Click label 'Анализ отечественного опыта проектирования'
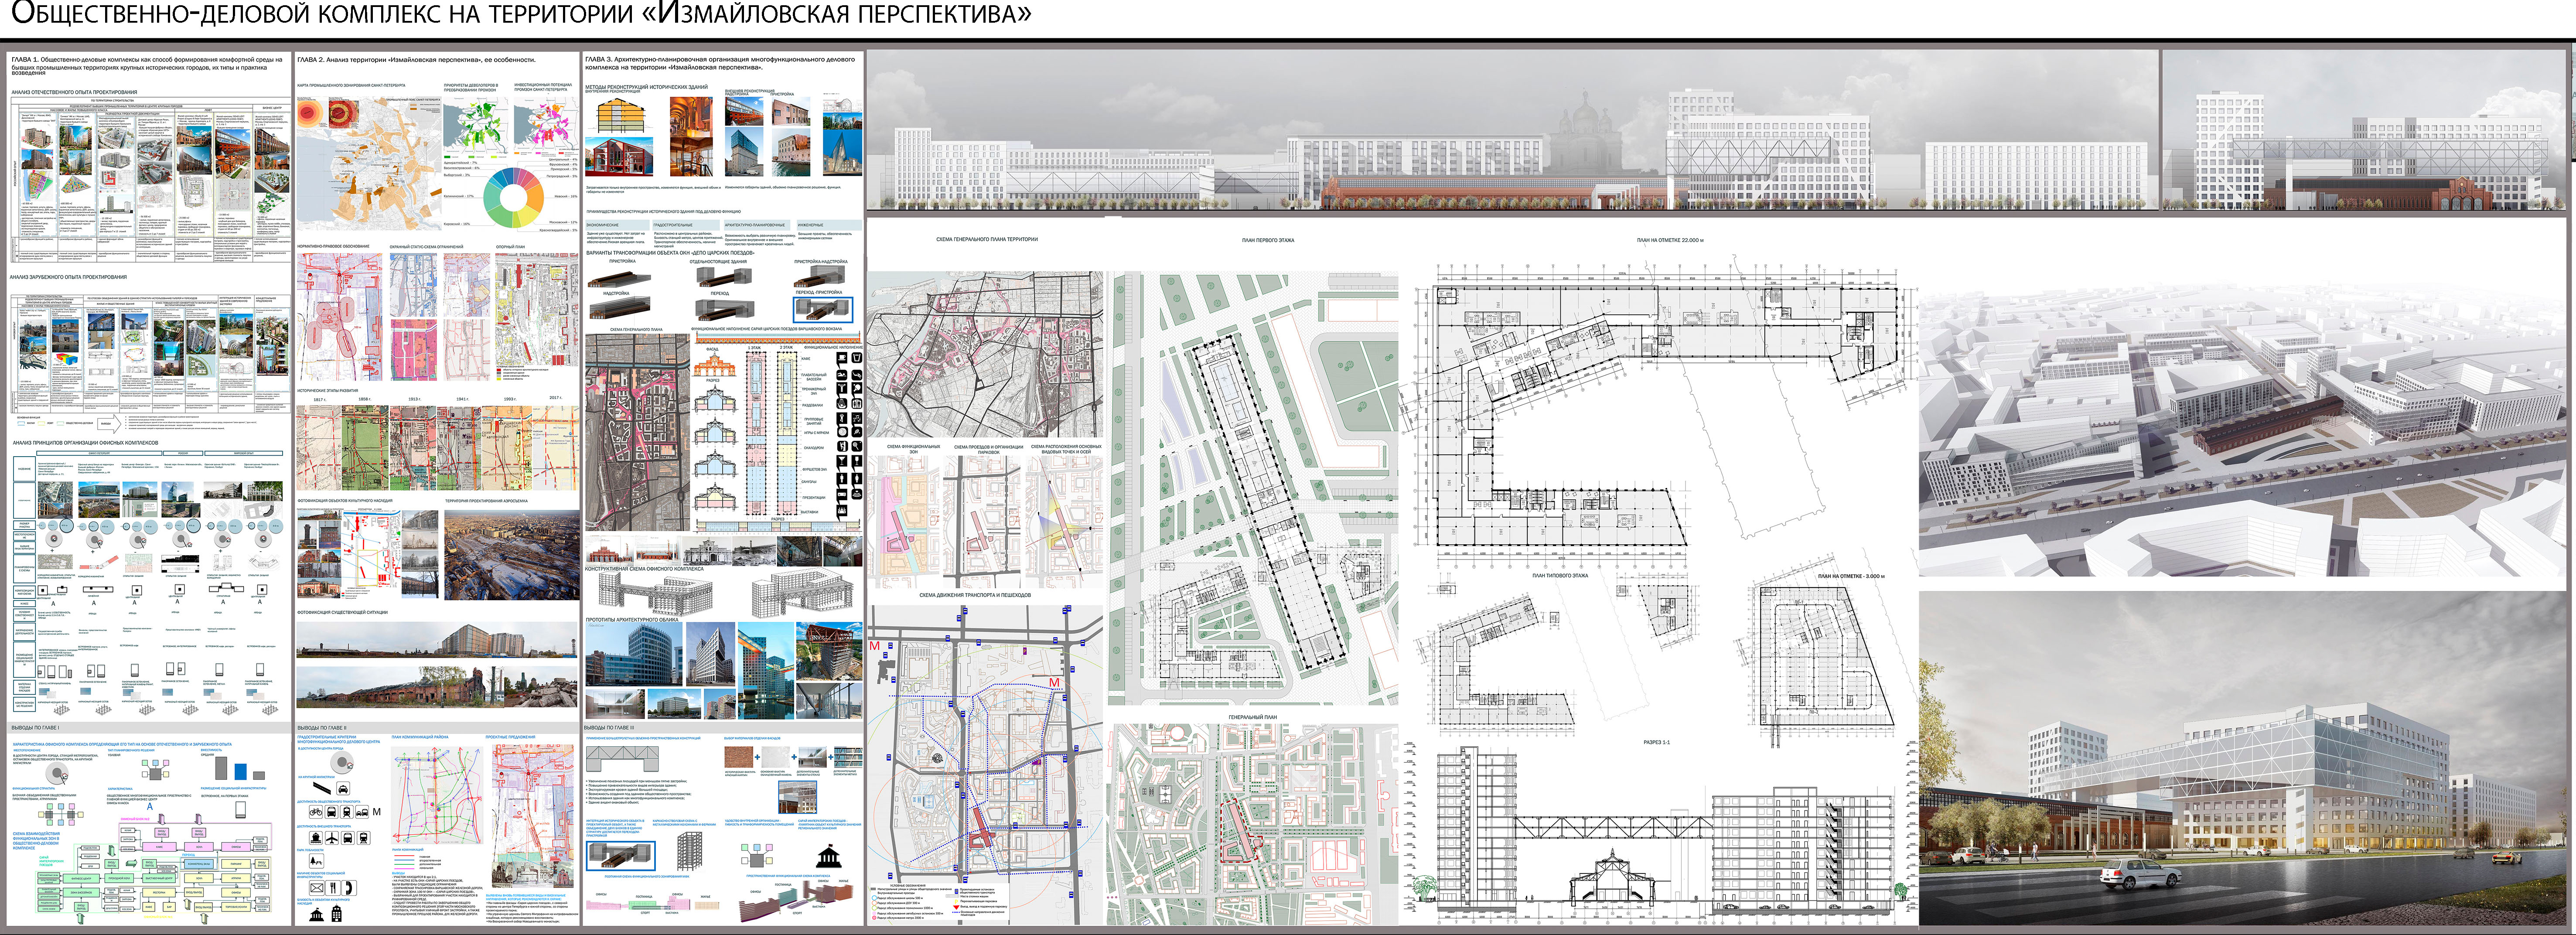This screenshot has height=935, width=2576. (74, 92)
